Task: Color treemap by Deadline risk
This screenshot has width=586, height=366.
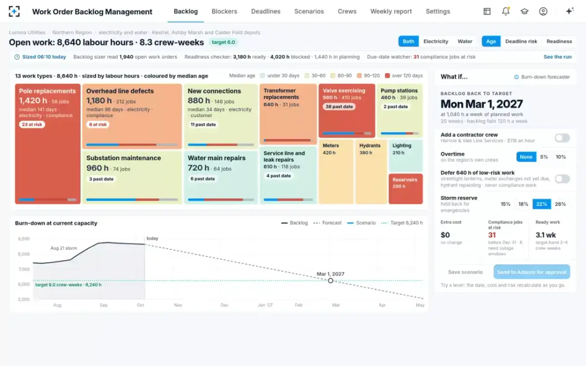Action: point(521,41)
